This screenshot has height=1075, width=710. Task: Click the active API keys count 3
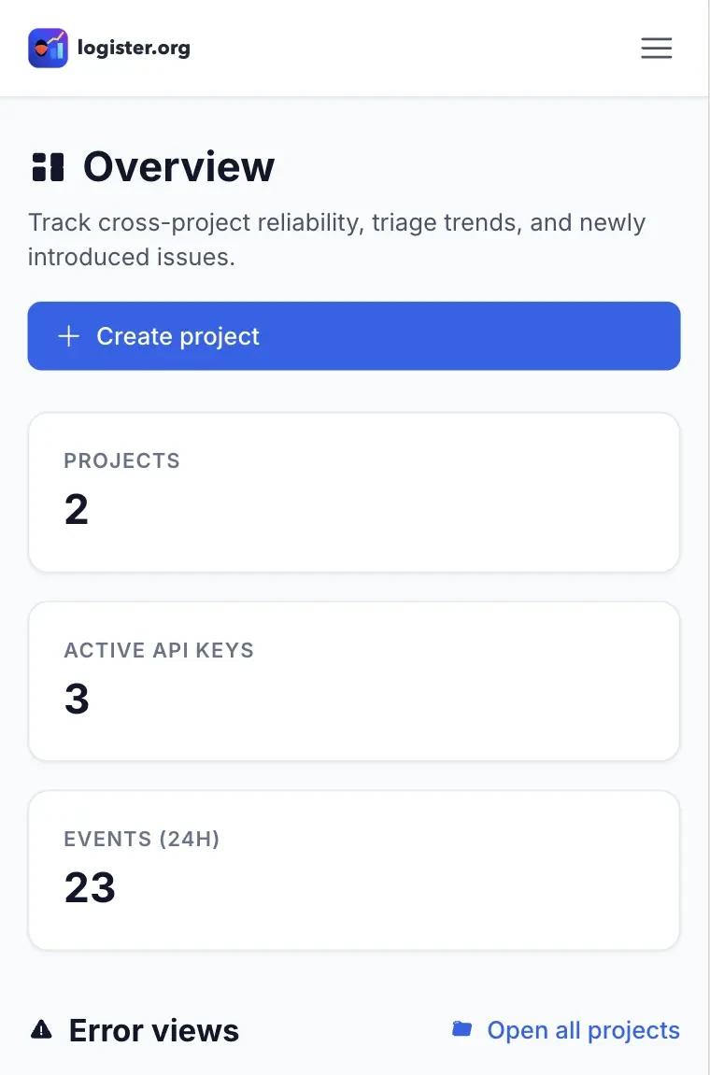[77, 699]
